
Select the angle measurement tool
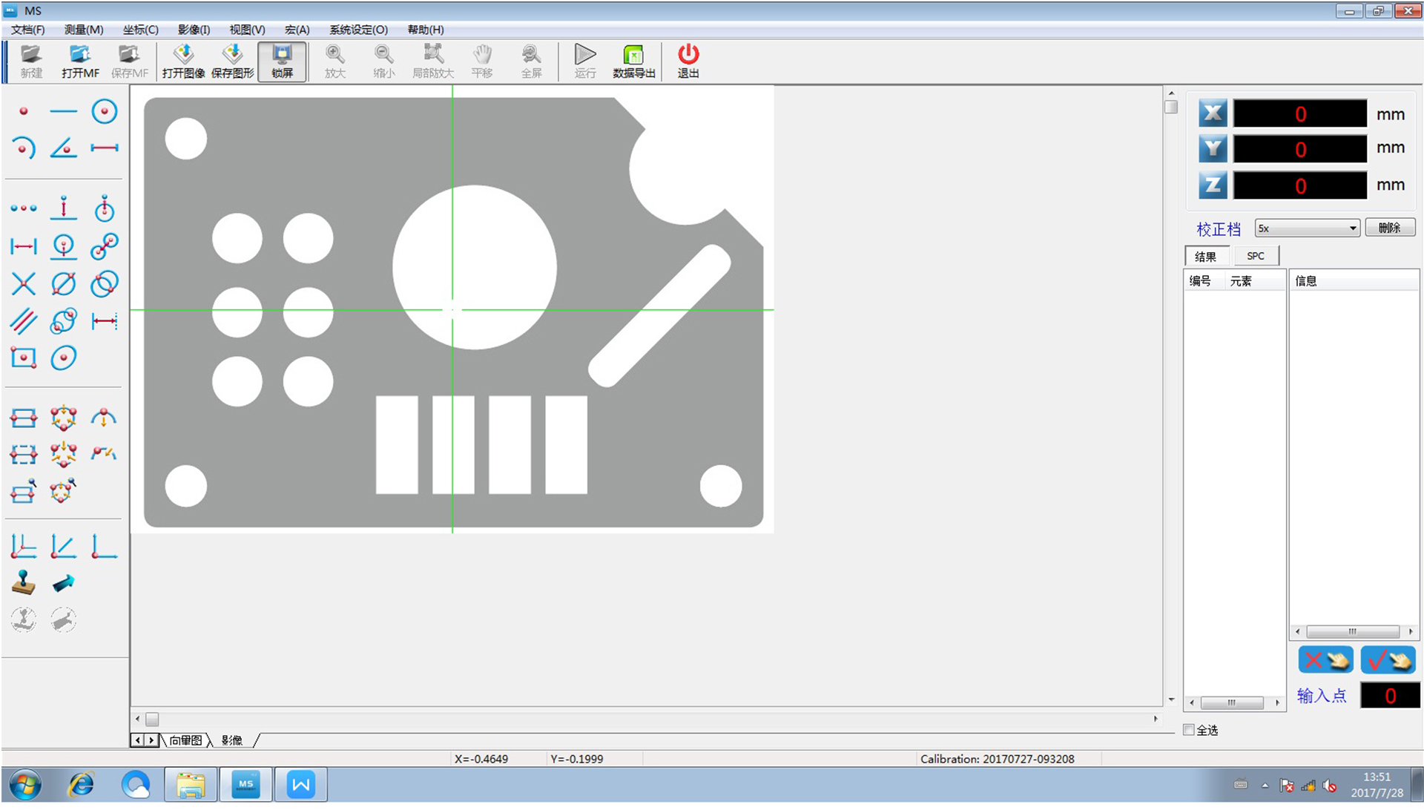[x=64, y=148]
